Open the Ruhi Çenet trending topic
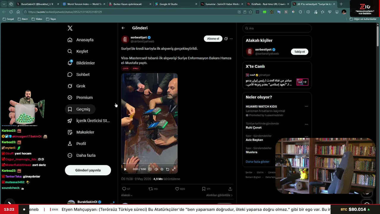The image size is (380, 214). pyautogui.click(x=254, y=128)
